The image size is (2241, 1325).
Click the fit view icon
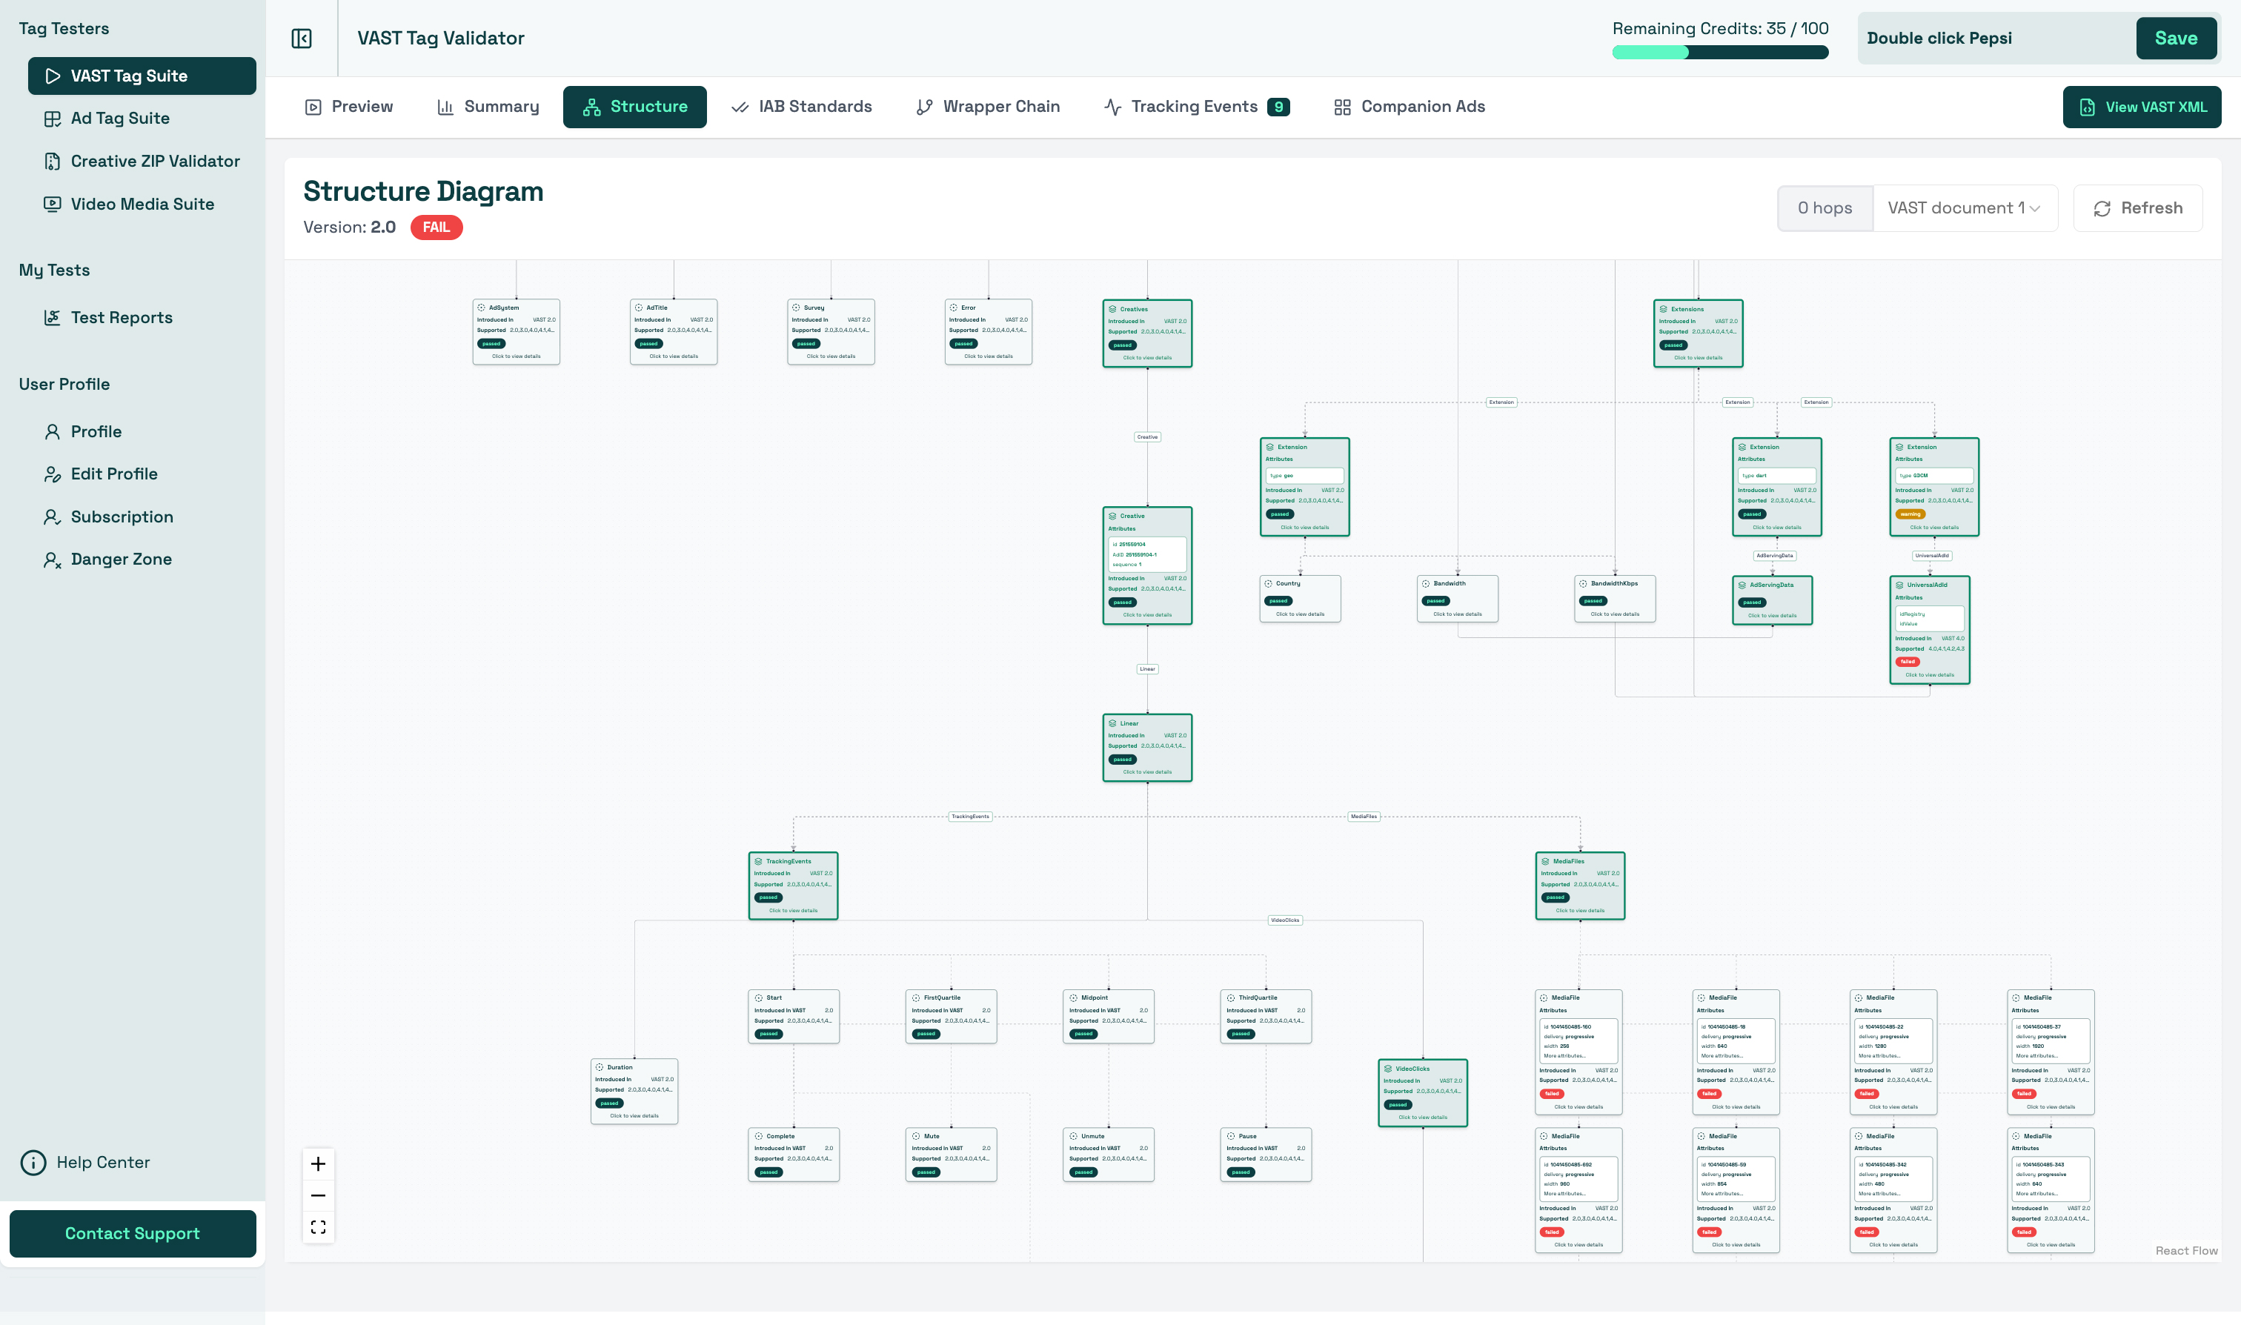(318, 1226)
